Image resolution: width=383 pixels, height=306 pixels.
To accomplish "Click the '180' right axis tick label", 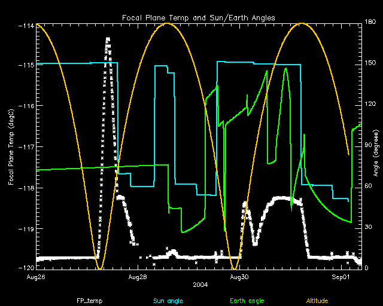I will pos(370,22).
